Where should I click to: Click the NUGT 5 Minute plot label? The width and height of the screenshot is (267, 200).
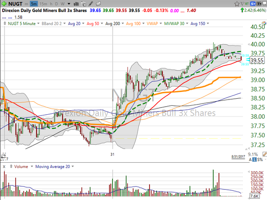point(22,24)
